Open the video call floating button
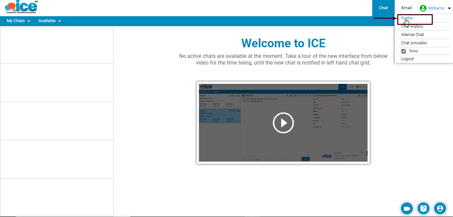The image size is (453, 217). tap(407, 208)
